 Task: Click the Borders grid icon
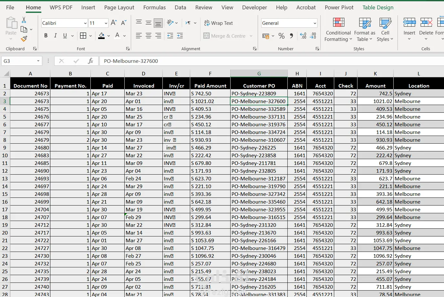pyautogui.click(x=83, y=36)
